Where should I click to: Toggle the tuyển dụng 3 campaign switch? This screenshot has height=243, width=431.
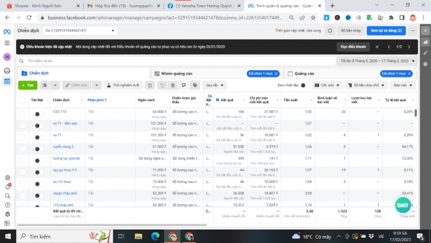click(39, 149)
